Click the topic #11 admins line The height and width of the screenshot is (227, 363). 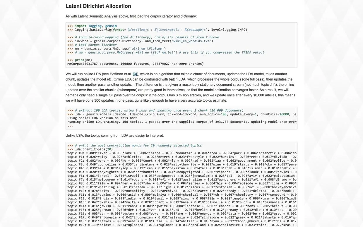tap(182, 195)
